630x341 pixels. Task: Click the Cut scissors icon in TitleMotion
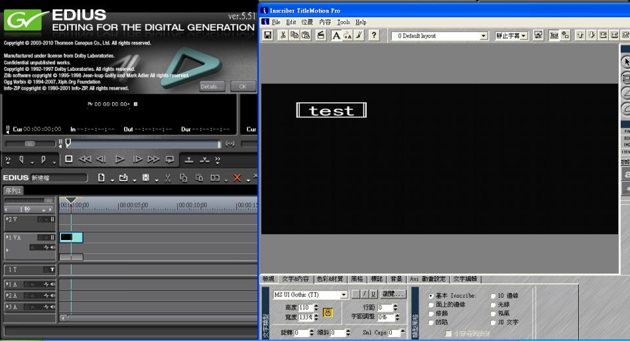(283, 35)
